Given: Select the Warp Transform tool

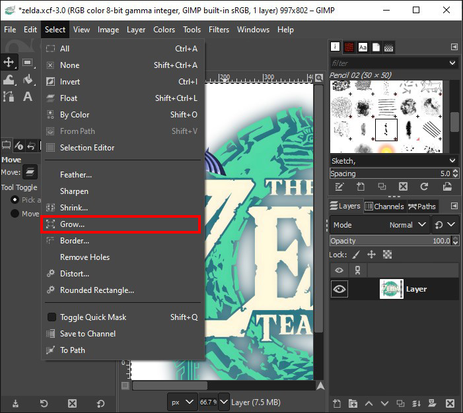Looking at the screenshot, I should click(x=9, y=79).
